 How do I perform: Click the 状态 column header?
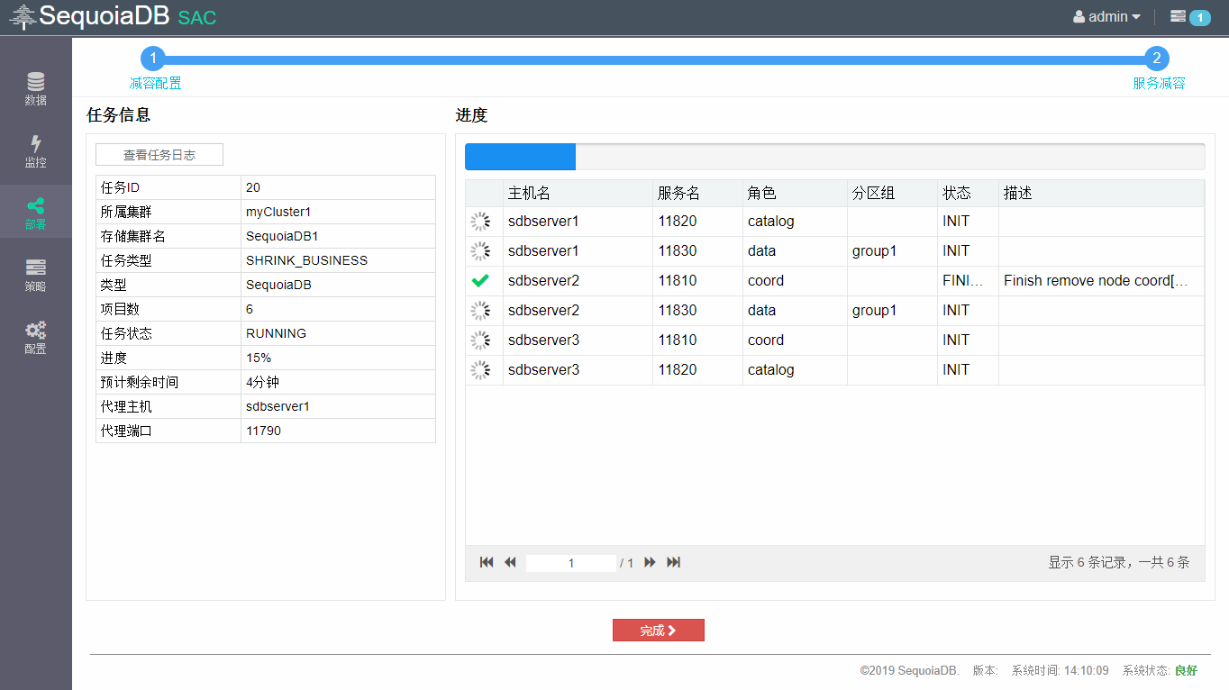click(x=968, y=193)
